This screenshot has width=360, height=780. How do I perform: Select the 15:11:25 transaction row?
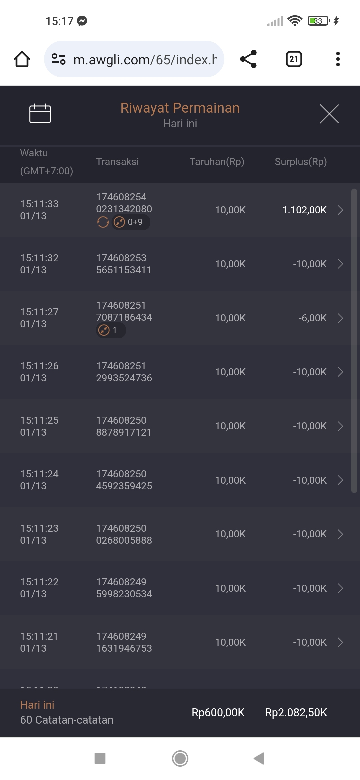coord(173,426)
